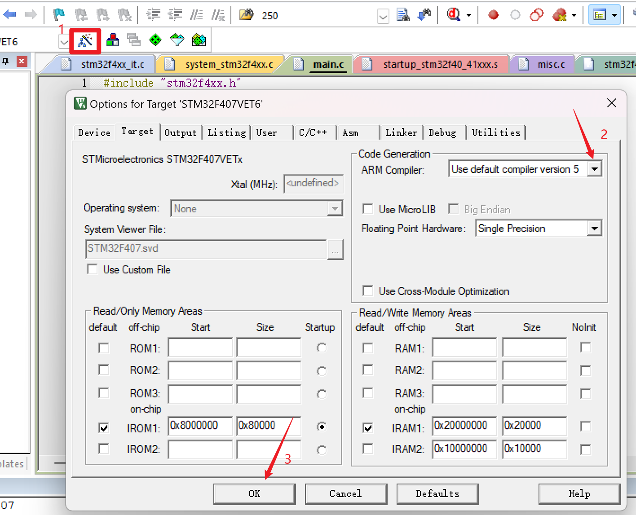Image resolution: width=636 pixels, height=515 pixels.
Task: Expand the target selection dropdown in the toolbar
Action: (64, 42)
